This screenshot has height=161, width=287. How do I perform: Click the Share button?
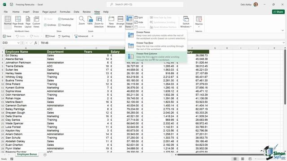pos(278,12)
